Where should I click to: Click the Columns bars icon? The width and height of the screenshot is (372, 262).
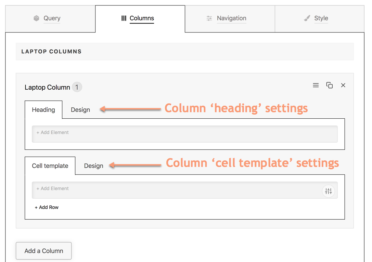pos(124,18)
